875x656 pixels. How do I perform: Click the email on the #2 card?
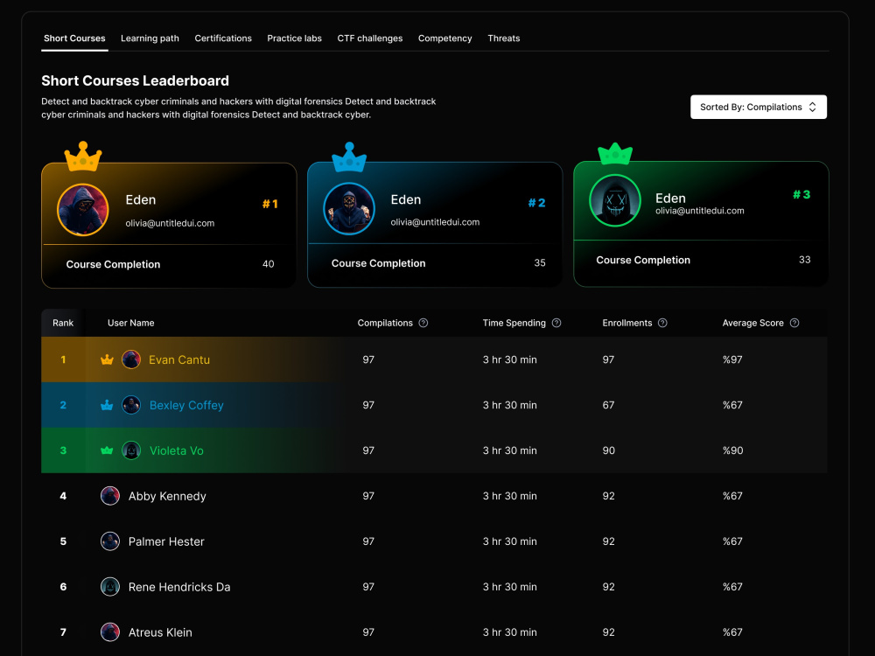[435, 222]
